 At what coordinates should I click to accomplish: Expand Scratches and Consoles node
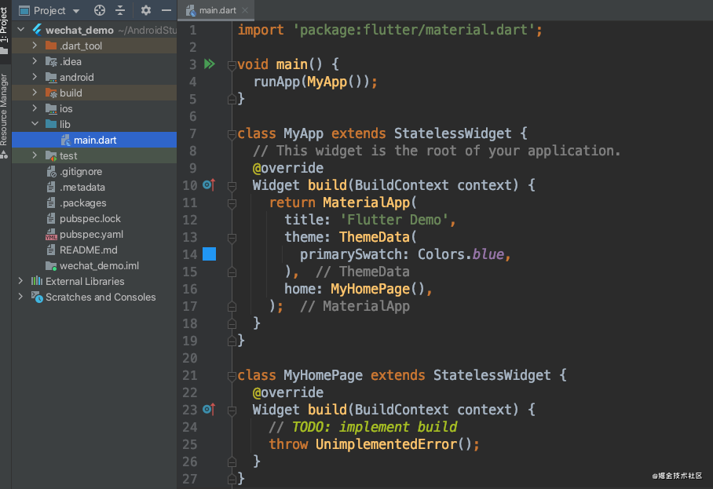(21, 297)
